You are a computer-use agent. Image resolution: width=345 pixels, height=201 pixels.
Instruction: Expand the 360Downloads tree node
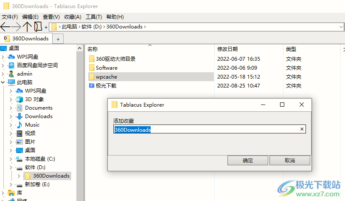(19, 176)
